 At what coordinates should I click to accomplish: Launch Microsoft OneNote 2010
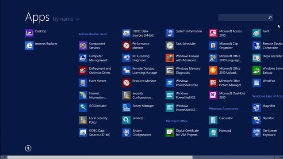pyautogui.click(x=227, y=95)
